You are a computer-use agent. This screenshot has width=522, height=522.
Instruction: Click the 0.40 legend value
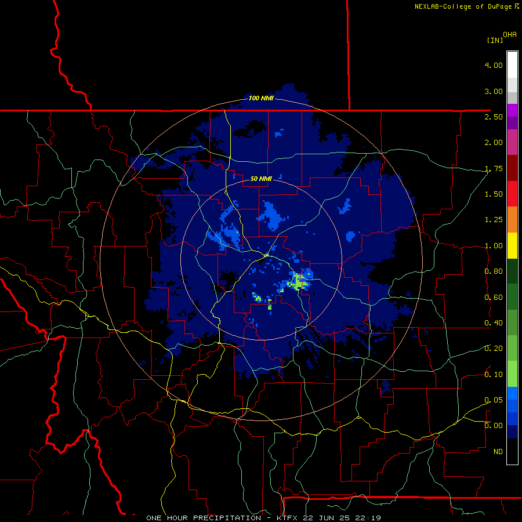pos(494,323)
